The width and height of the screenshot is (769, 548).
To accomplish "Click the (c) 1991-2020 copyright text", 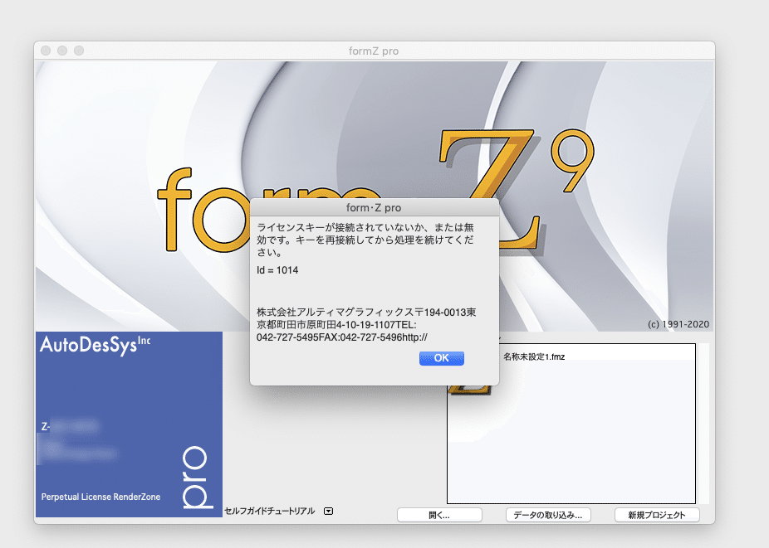I will [x=678, y=324].
